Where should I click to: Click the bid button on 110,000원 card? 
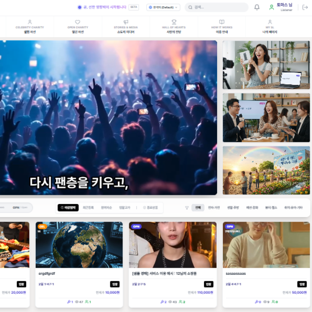click(x=208, y=284)
